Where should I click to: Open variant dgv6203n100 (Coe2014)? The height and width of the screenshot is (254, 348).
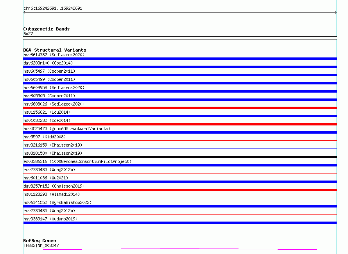point(48,63)
